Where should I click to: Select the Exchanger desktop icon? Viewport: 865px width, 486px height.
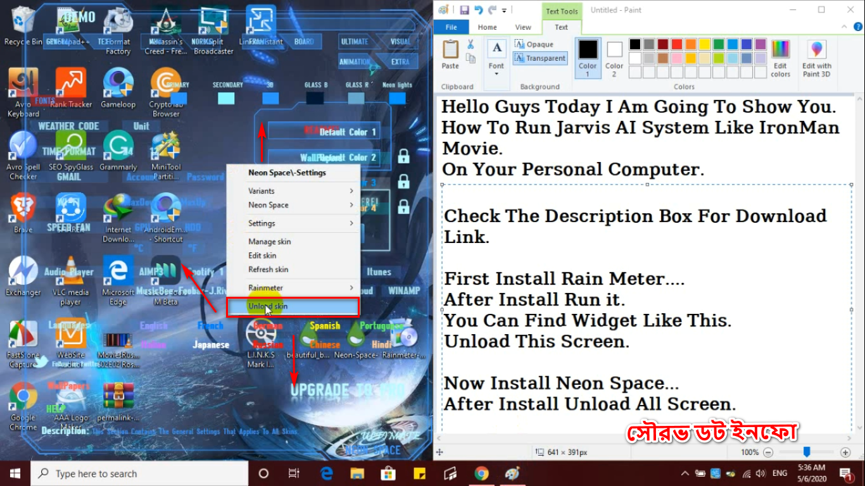coord(23,276)
